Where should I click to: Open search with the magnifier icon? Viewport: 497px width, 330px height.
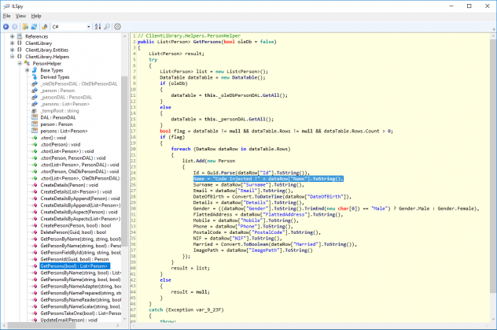pyautogui.click(x=107, y=27)
